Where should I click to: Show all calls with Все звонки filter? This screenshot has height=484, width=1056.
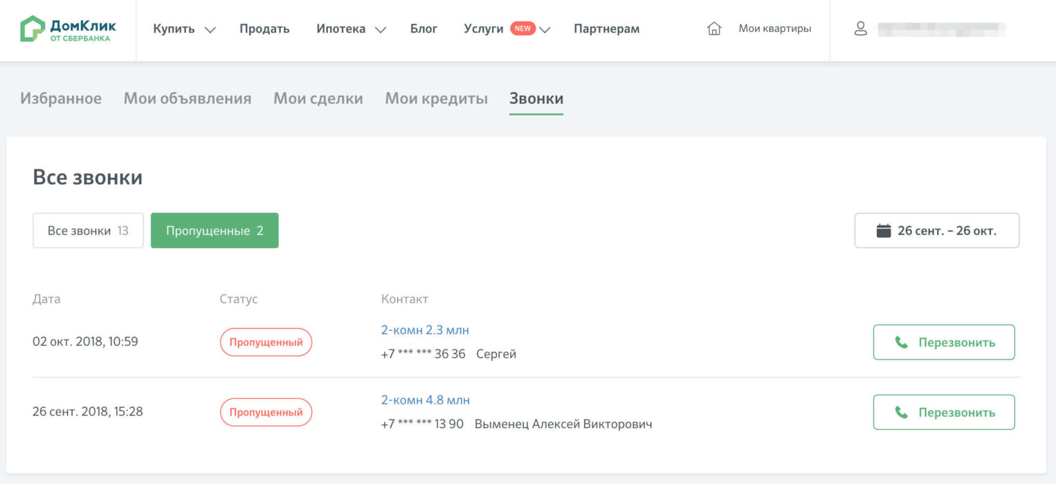click(x=87, y=230)
